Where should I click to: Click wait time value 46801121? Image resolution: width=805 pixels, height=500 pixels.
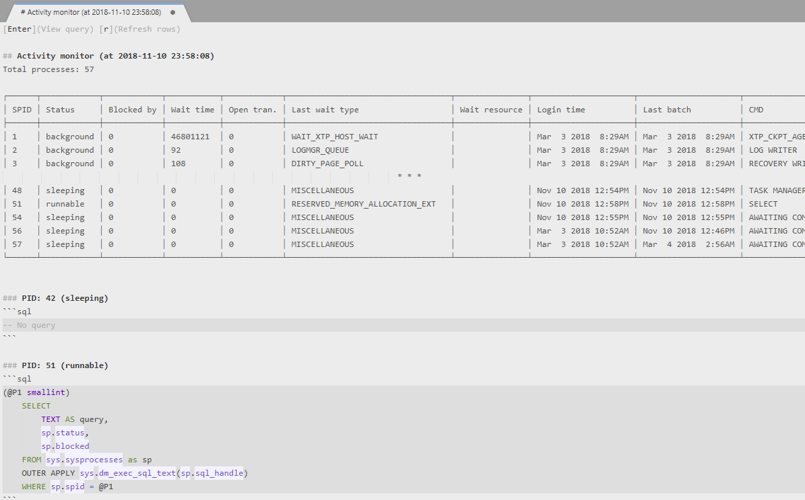pyautogui.click(x=190, y=137)
